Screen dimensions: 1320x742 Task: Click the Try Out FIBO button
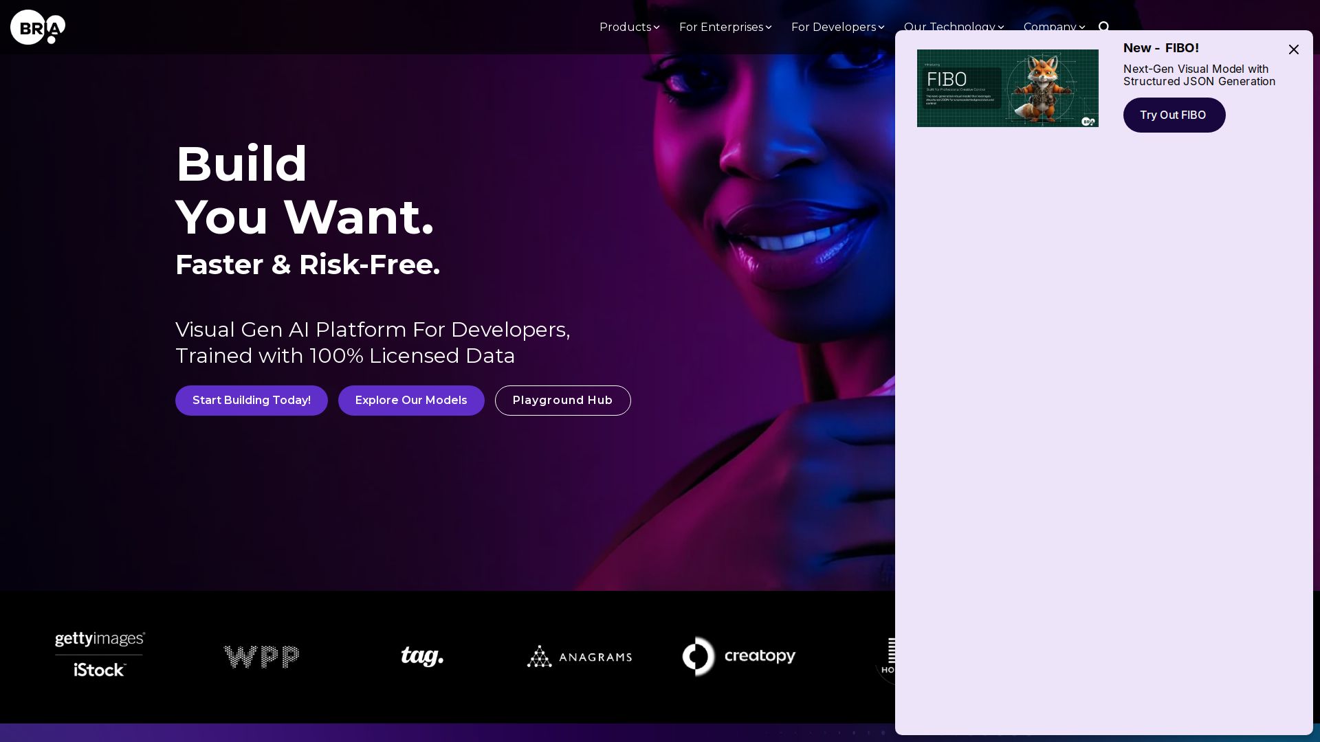(1174, 115)
